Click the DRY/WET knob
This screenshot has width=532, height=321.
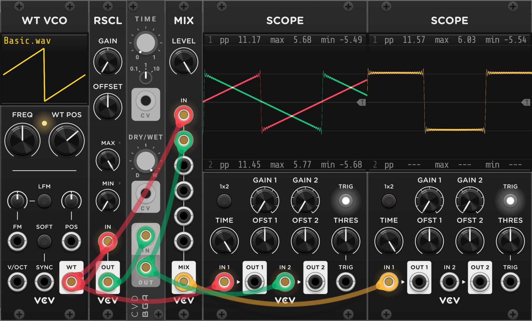pos(146,161)
